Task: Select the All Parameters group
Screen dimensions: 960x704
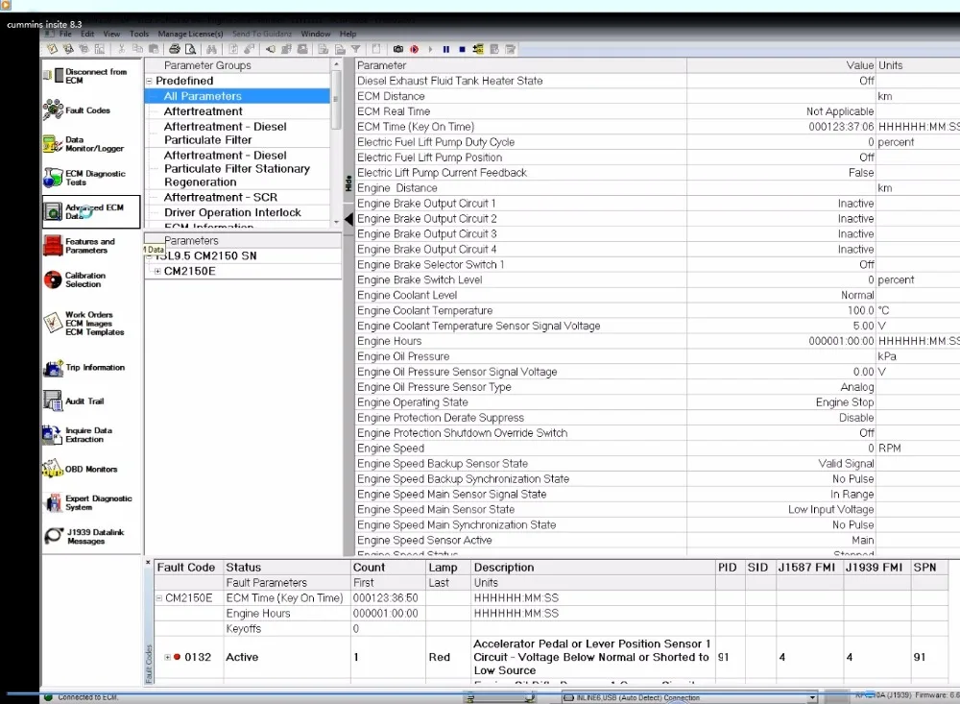Action: (237, 96)
